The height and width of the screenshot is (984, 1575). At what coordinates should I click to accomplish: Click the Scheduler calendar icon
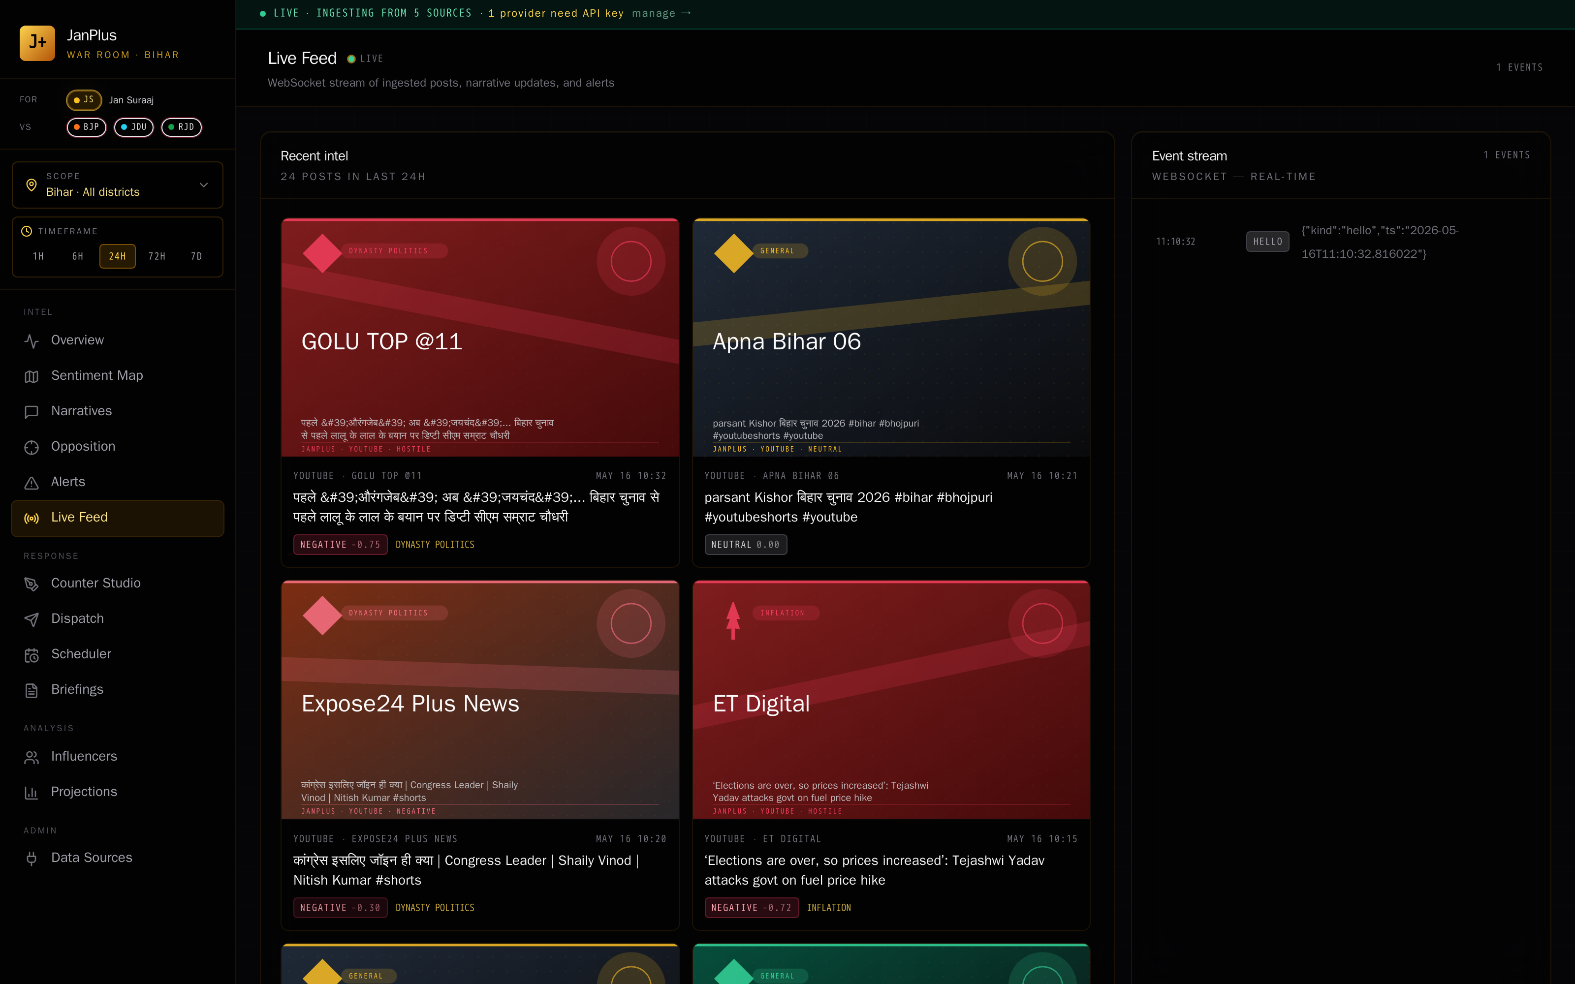click(x=31, y=655)
